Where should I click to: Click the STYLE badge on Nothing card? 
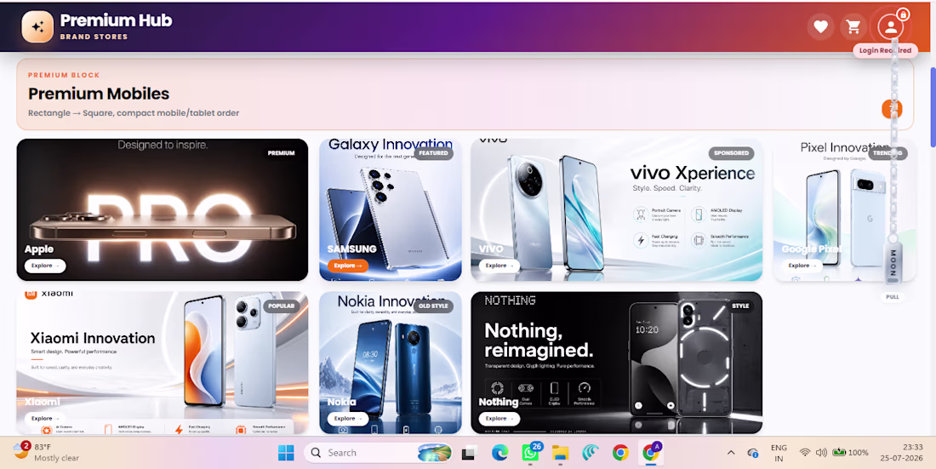(x=740, y=306)
